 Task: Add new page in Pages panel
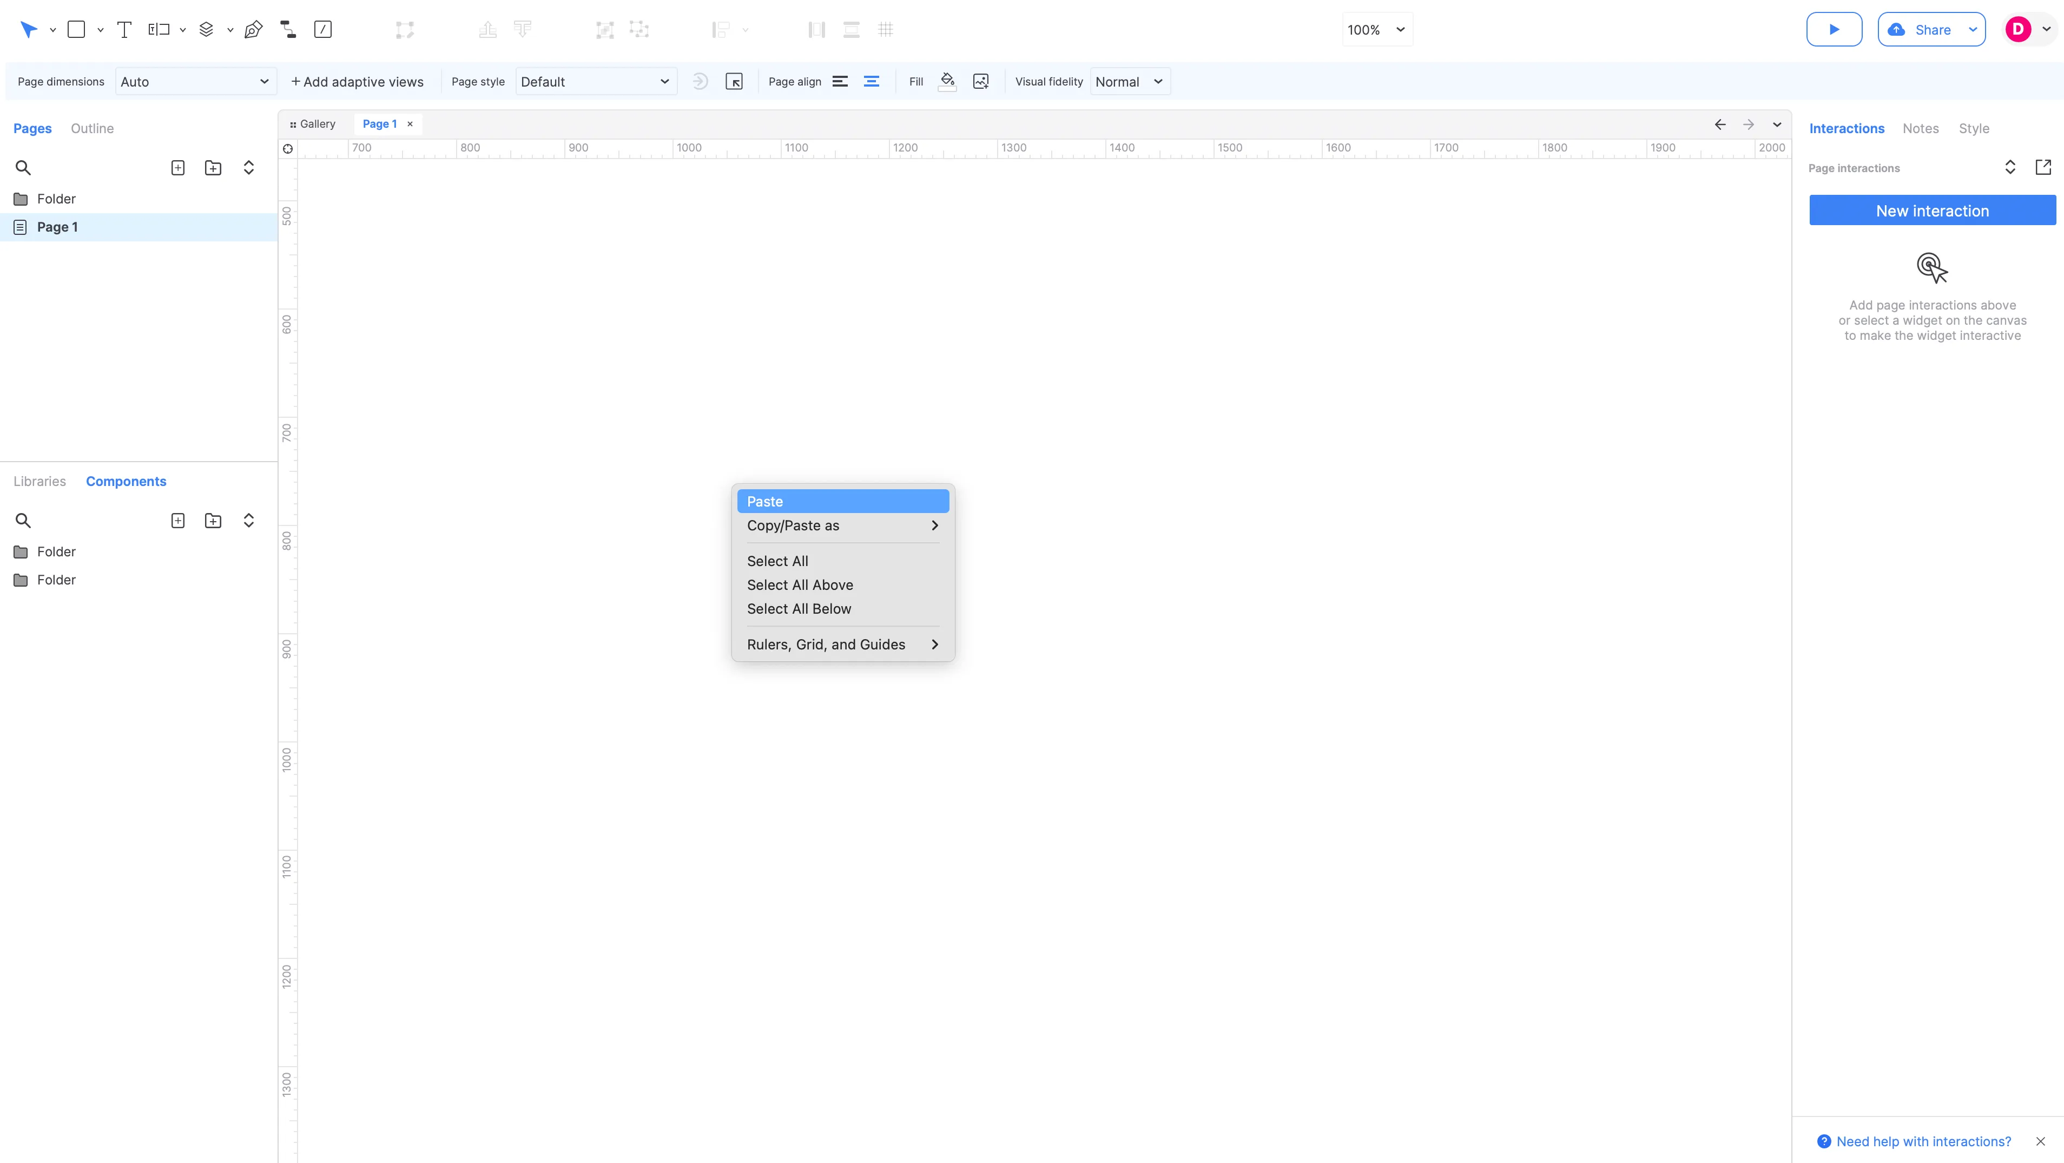pos(178,168)
